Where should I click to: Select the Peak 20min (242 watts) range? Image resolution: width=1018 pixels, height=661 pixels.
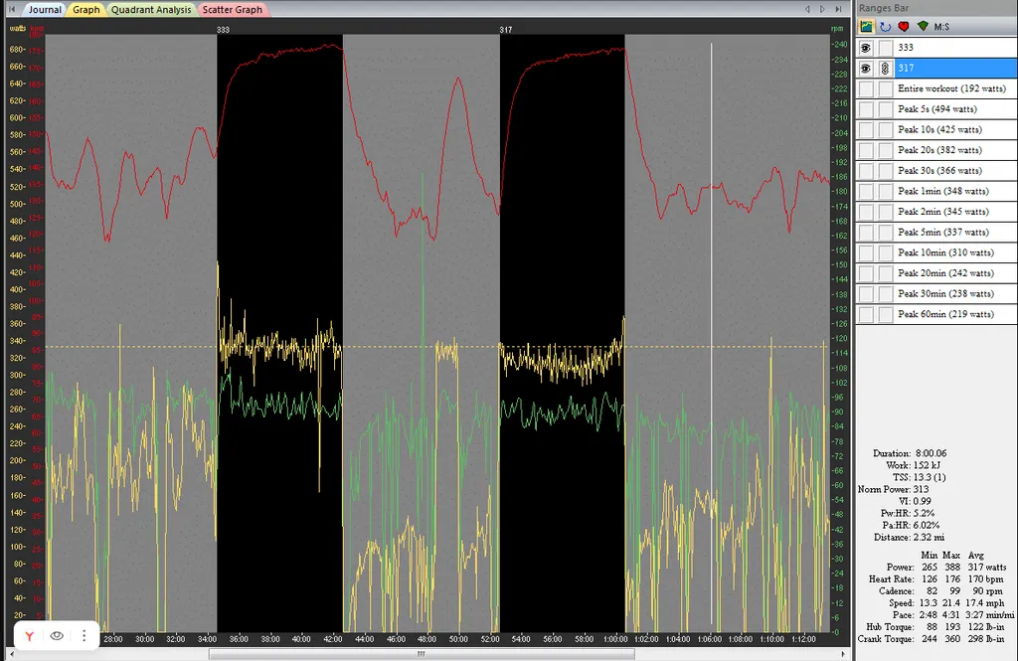point(944,273)
